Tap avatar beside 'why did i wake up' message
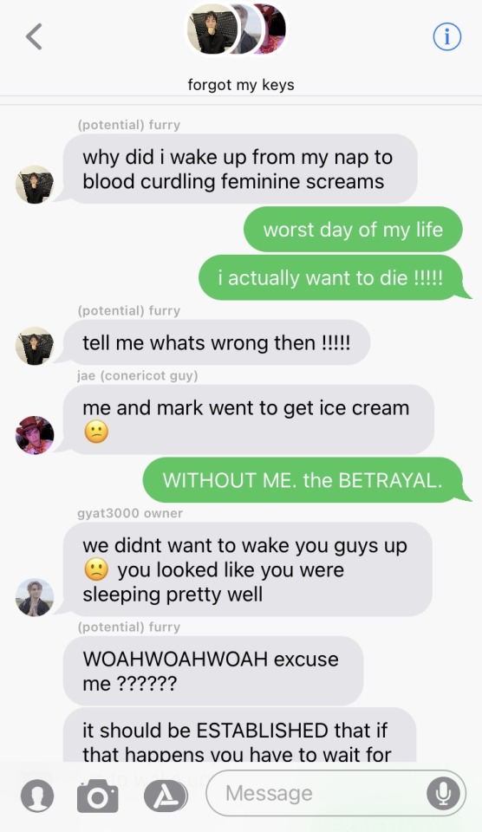Screen dimensions: 482x832 (x=35, y=184)
